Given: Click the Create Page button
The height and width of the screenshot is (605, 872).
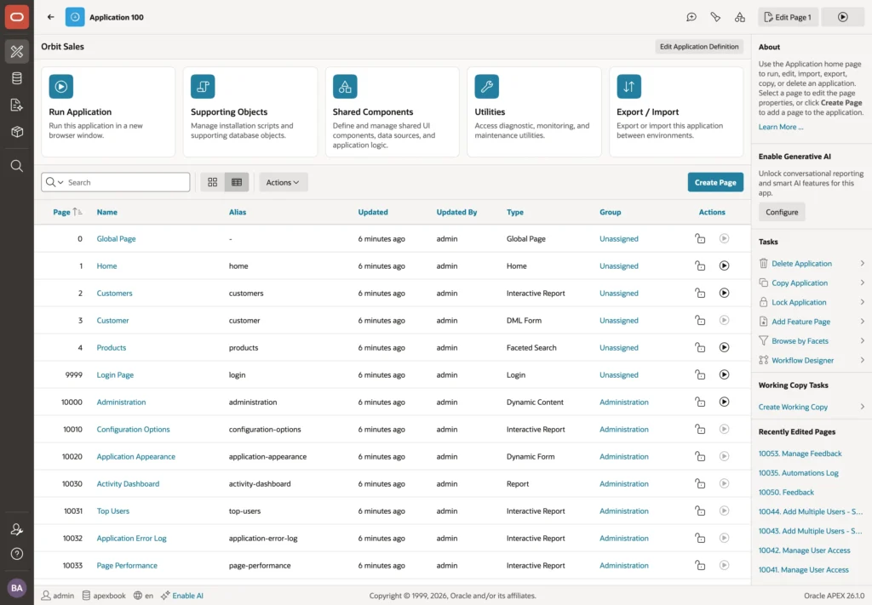Looking at the screenshot, I should [x=715, y=182].
